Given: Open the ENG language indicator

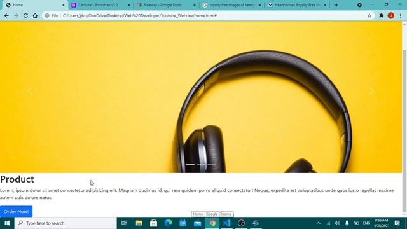Looking at the screenshot, I should 366,223.
